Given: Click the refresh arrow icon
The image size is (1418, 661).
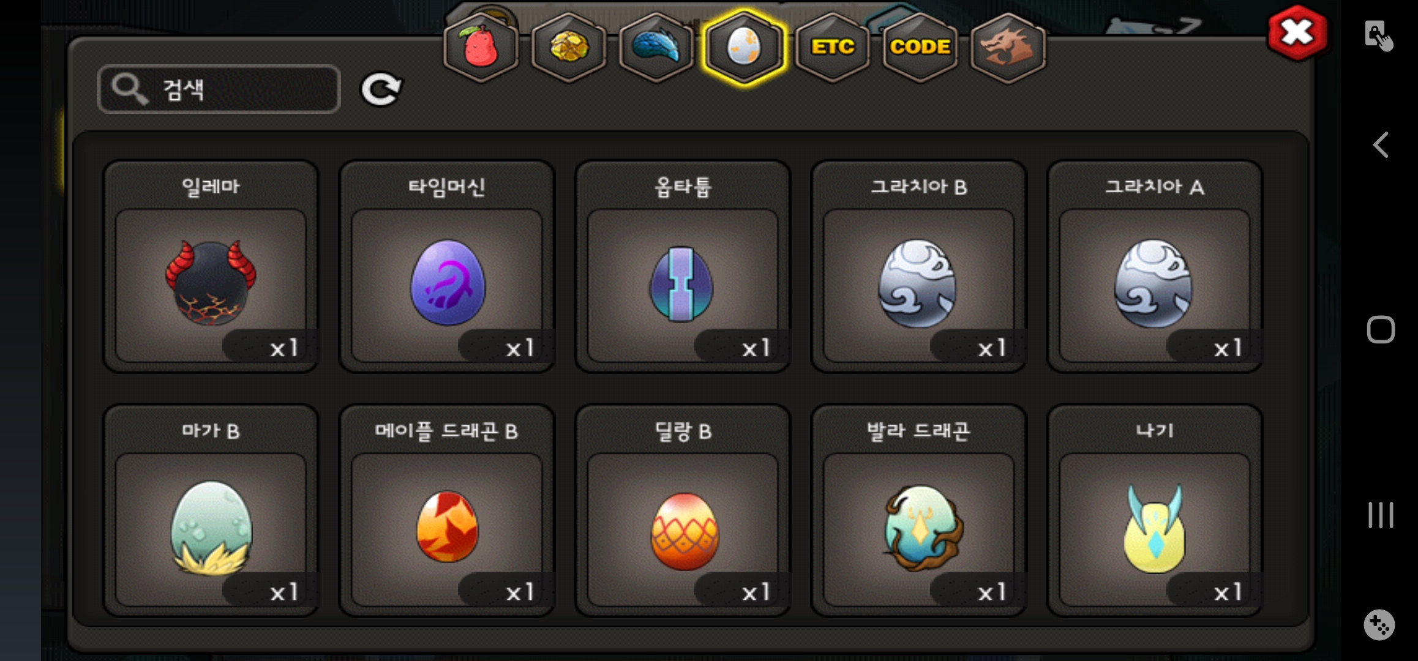Looking at the screenshot, I should click(x=381, y=90).
